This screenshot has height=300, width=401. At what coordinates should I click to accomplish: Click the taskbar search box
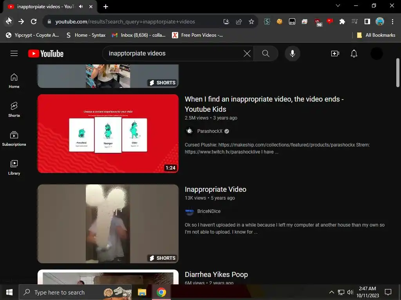(x=75, y=292)
